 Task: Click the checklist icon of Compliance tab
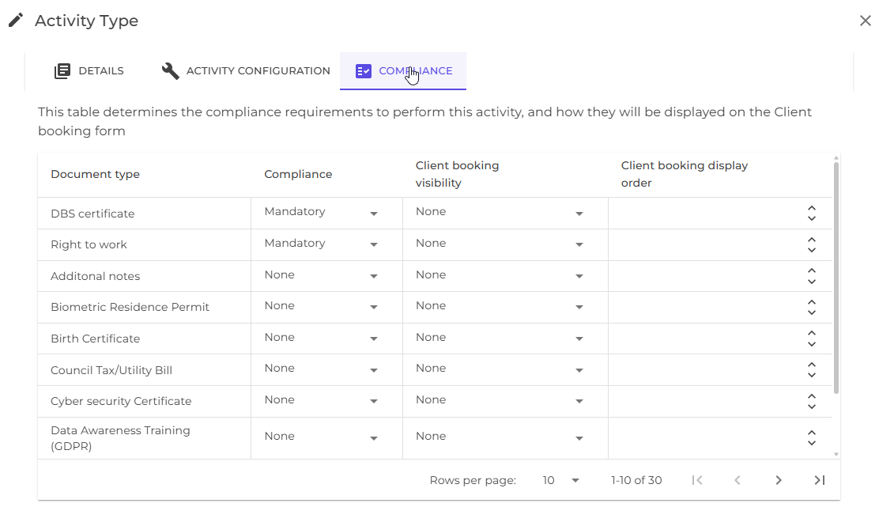click(x=364, y=71)
